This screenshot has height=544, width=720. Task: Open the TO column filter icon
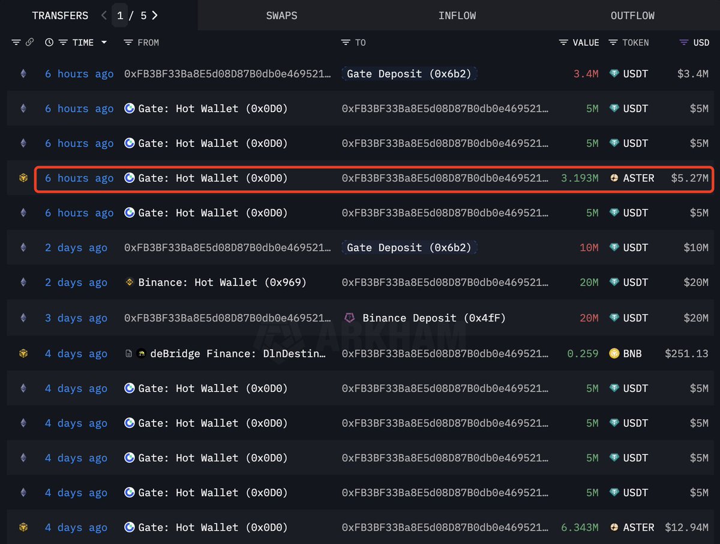click(x=346, y=43)
